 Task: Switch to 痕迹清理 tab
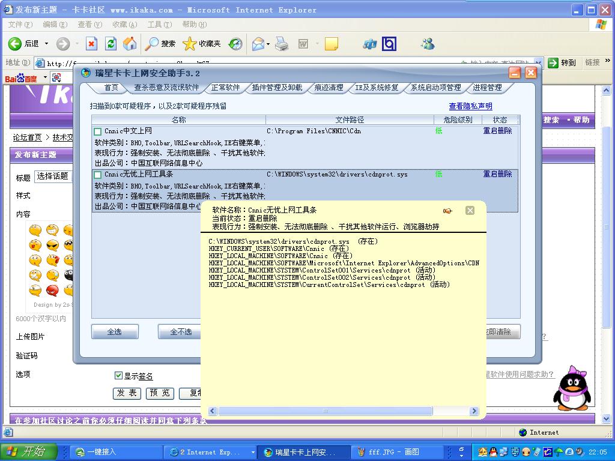[x=329, y=88]
